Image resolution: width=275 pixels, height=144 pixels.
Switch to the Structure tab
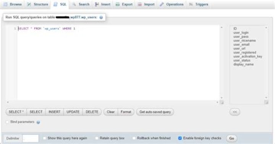pyautogui.click(x=37, y=4)
